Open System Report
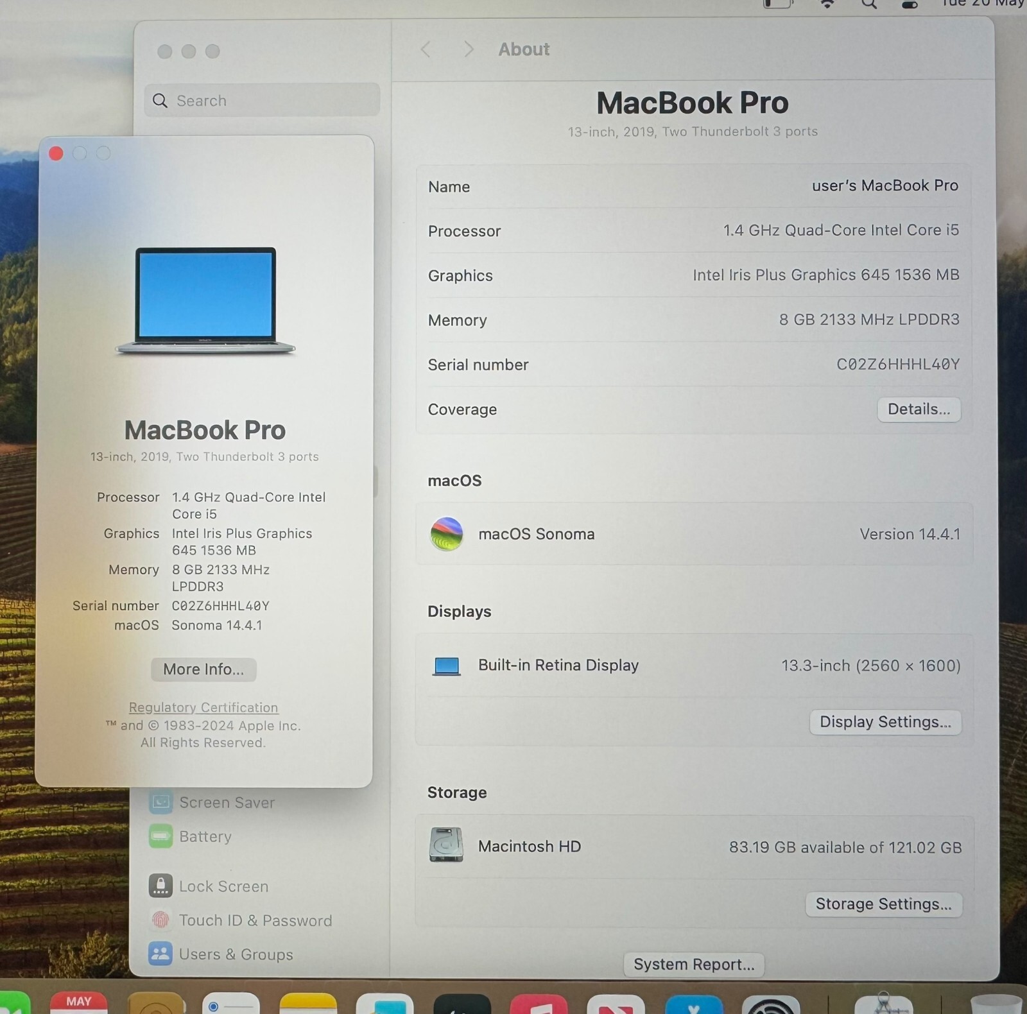Screen dimensions: 1027x1014 [694, 964]
